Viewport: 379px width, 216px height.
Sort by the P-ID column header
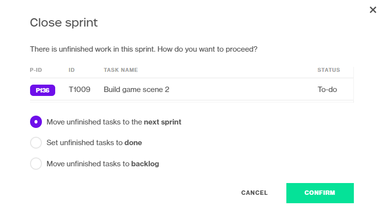pos(36,70)
